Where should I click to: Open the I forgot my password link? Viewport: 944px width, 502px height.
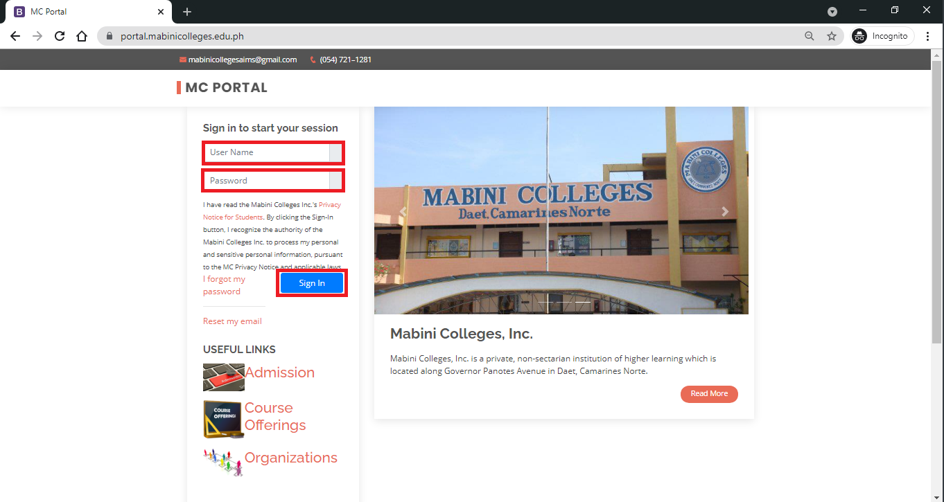(x=224, y=285)
